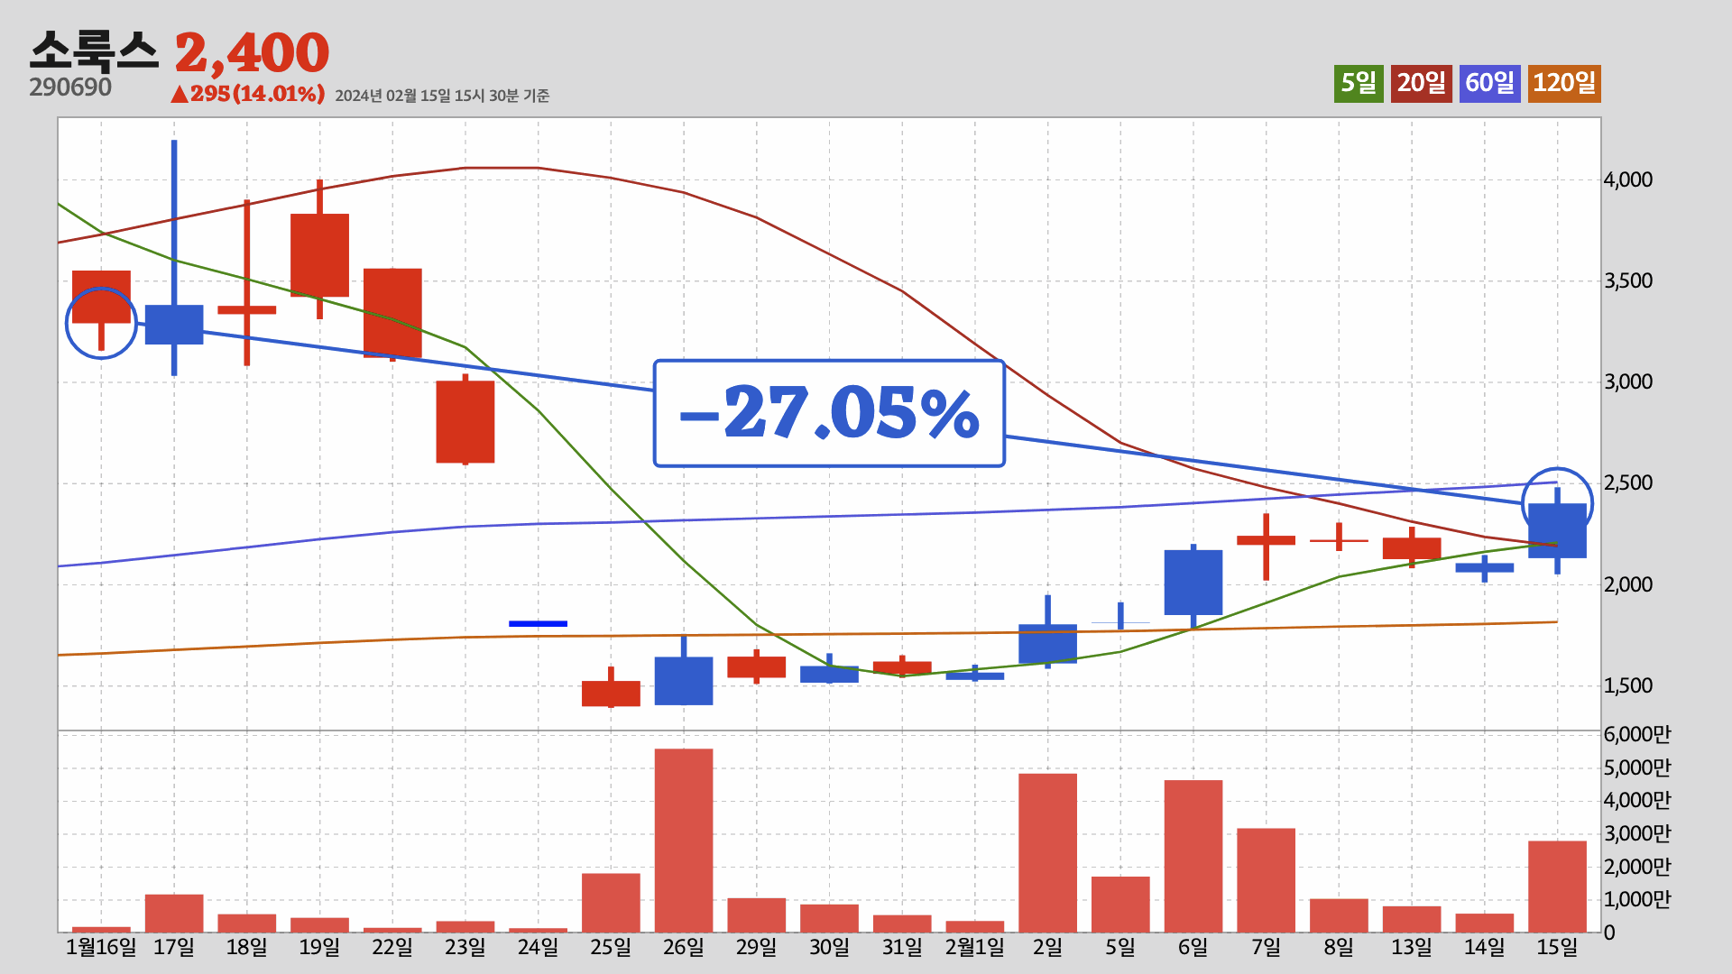The image size is (1732, 974).
Task: Select the 15일 volume bar
Action: (x=1557, y=887)
